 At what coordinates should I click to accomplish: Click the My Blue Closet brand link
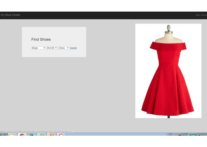pyautogui.click(x=10, y=15)
